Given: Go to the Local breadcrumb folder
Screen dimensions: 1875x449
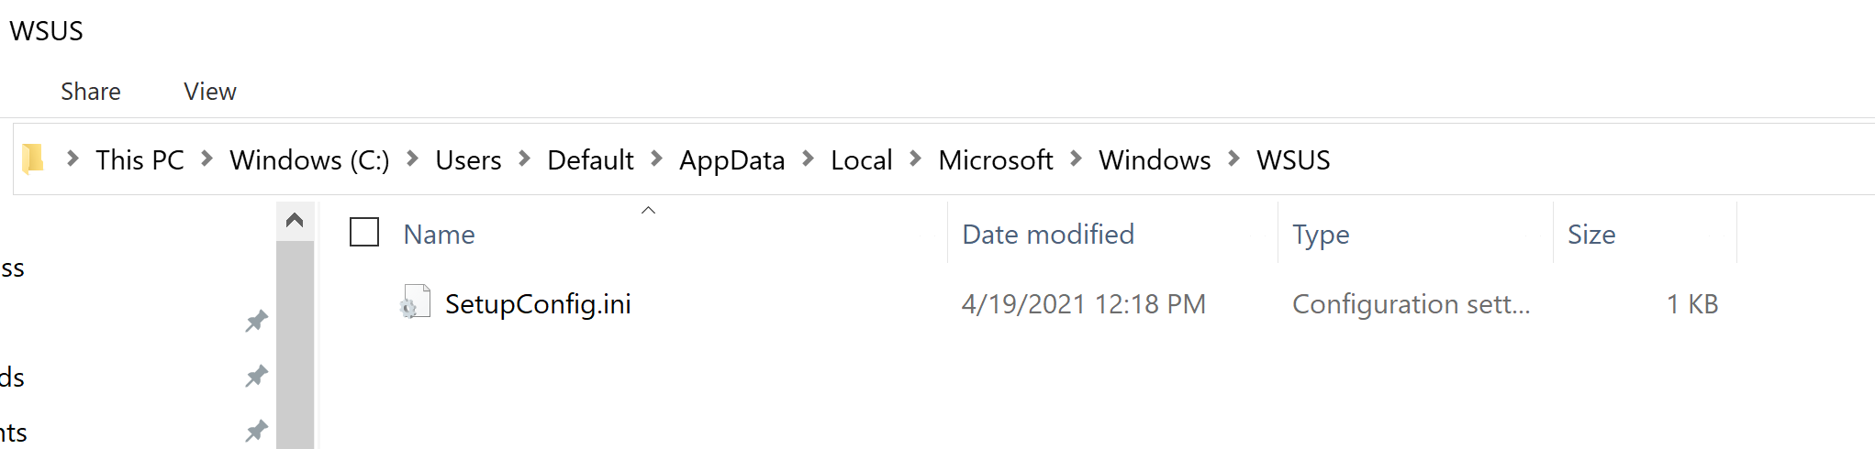Looking at the screenshot, I should [862, 159].
